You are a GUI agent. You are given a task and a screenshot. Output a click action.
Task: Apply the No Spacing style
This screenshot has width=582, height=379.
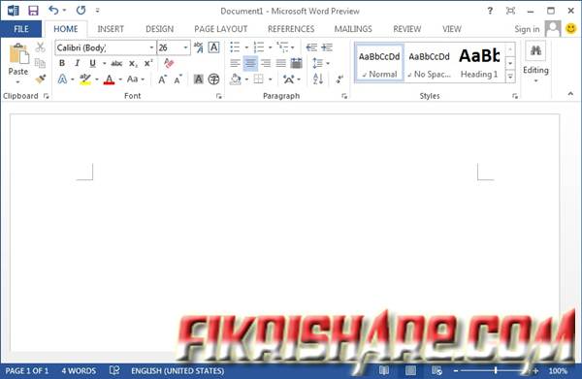[430, 62]
